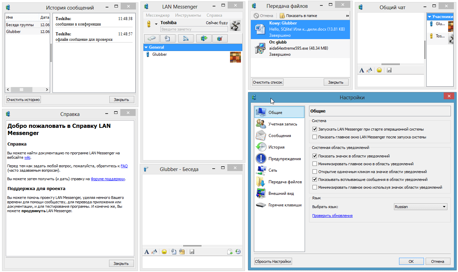Click Закрыть in История сообщений window
The height and width of the screenshot is (272, 458).
[122, 100]
